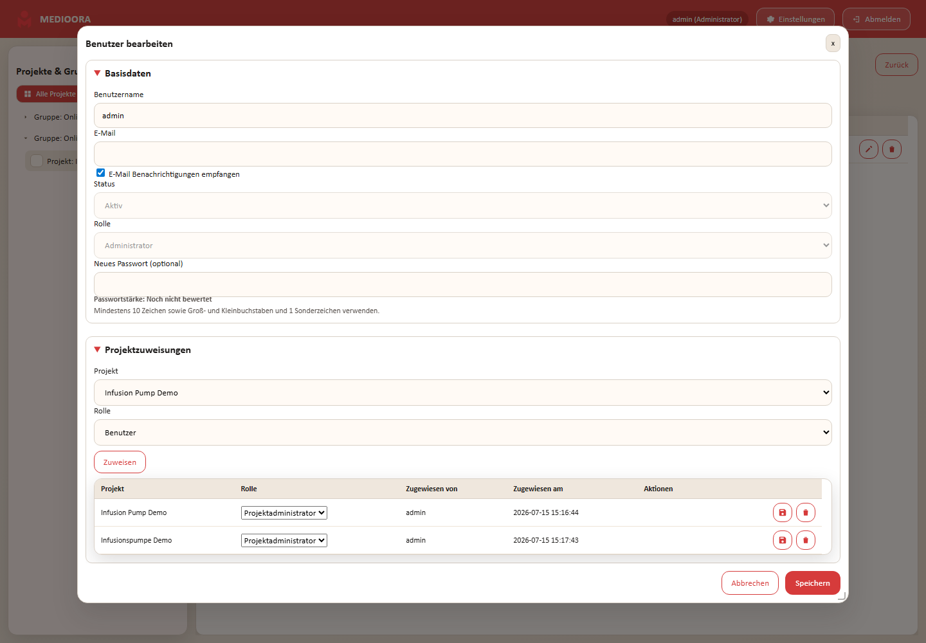Image resolution: width=926 pixels, height=643 pixels.
Task: Open Einstellungen with gear icon
Action: click(x=795, y=19)
